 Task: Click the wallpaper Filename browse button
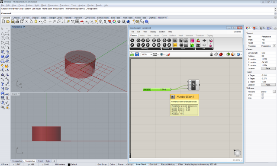click(x=274, y=92)
